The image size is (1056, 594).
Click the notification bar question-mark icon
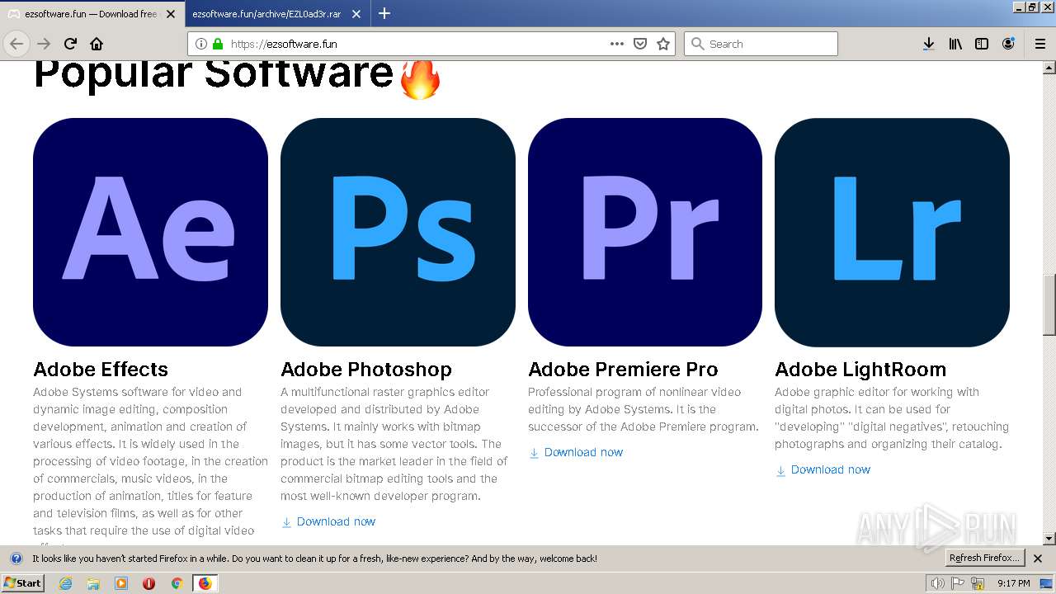(16, 559)
